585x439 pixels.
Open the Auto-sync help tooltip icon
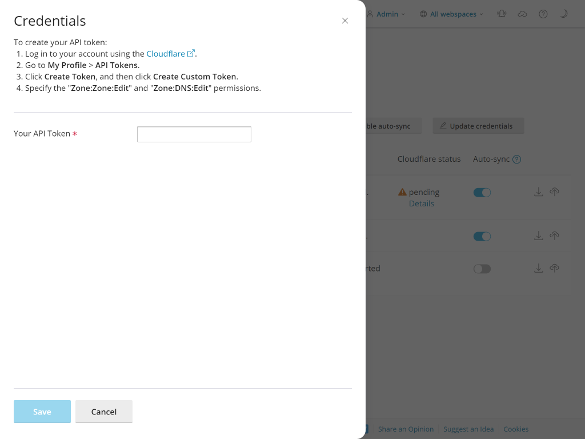coord(517,159)
